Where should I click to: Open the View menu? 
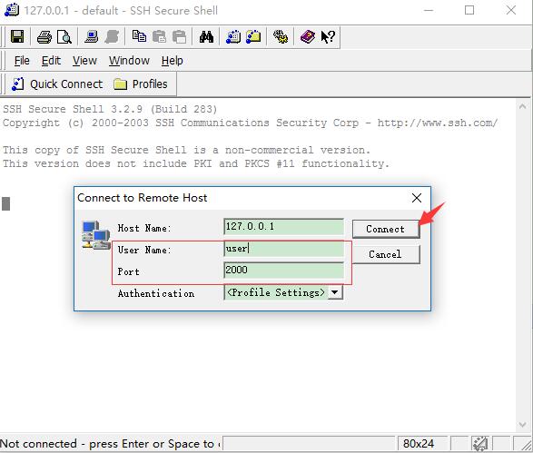pyautogui.click(x=84, y=61)
